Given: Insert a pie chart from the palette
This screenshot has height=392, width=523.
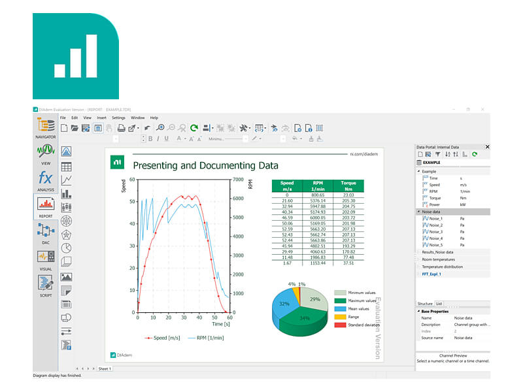Looking at the screenshot, I should point(66,248).
